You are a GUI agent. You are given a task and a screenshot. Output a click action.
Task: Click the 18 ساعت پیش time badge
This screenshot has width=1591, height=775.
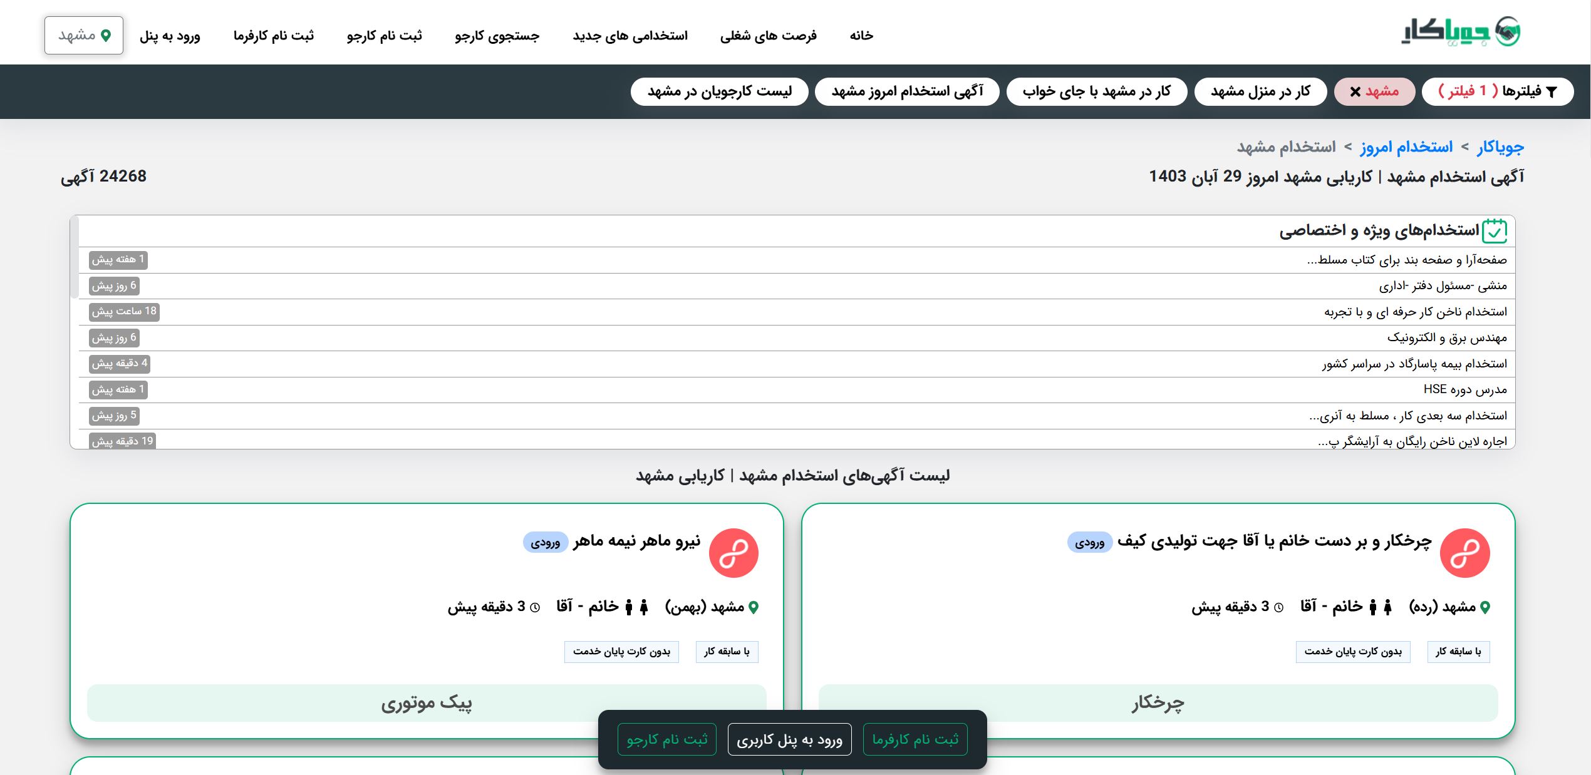tap(124, 312)
